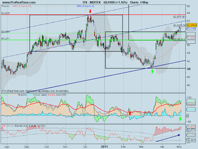Click the 50,269 RSI media value tag
The width and height of the screenshot is (198, 149).
pyautogui.click(x=191, y=135)
